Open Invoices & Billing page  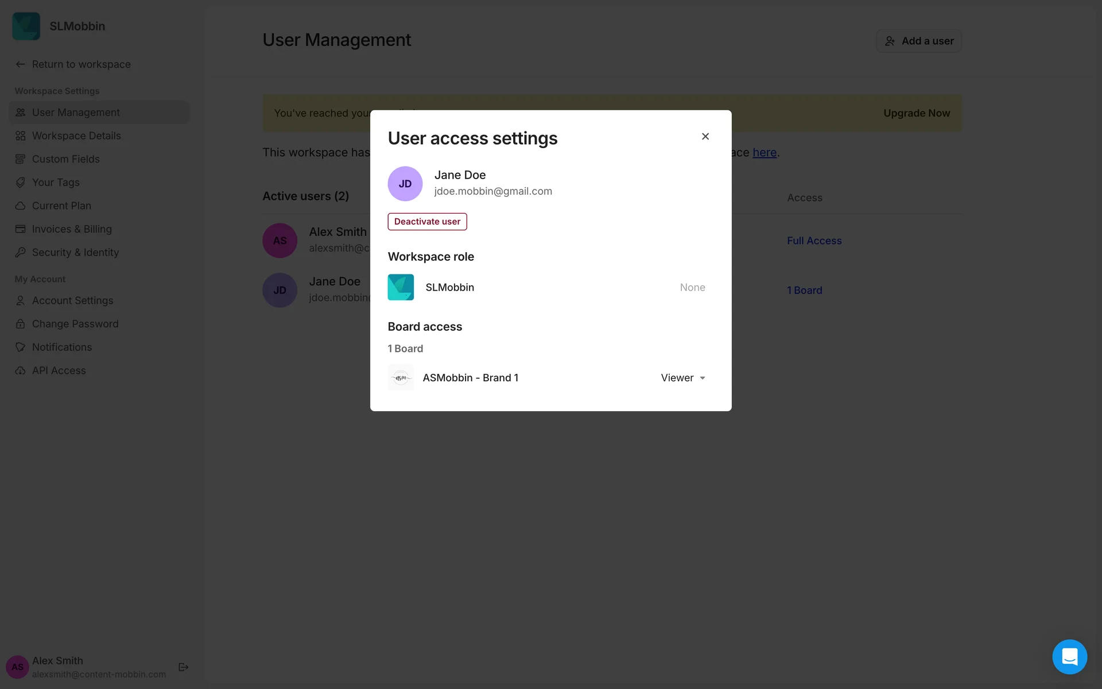pyautogui.click(x=72, y=229)
